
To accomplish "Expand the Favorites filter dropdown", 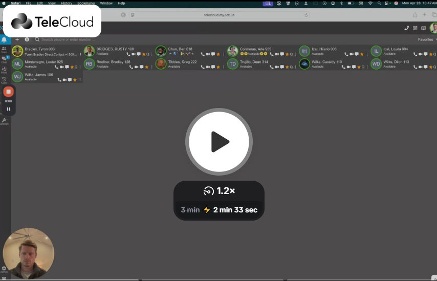I will click(427, 39).
